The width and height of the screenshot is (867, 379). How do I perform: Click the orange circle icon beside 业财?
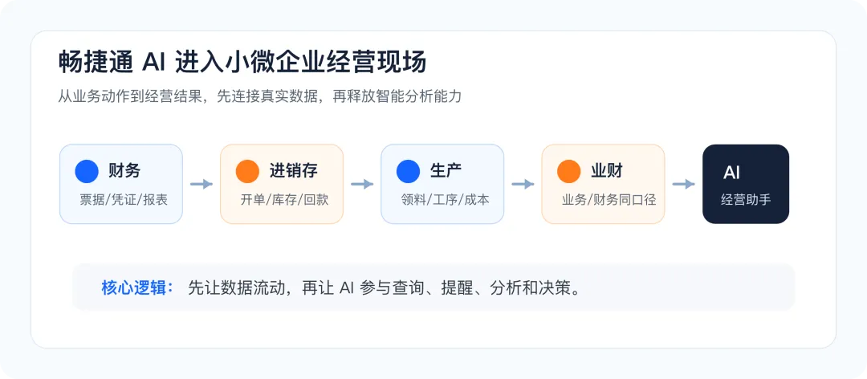tap(569, 171)
